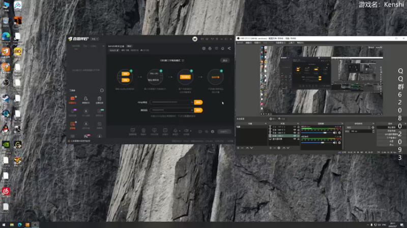
Task: Open the user avatar in streaming assistant title bar
Action: [x=195, y=39]
